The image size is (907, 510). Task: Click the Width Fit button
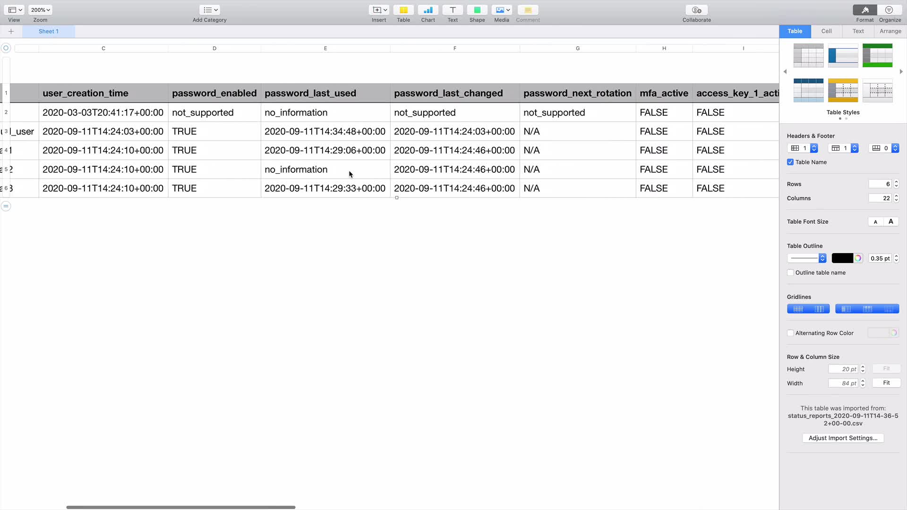(x=886, y=383)
